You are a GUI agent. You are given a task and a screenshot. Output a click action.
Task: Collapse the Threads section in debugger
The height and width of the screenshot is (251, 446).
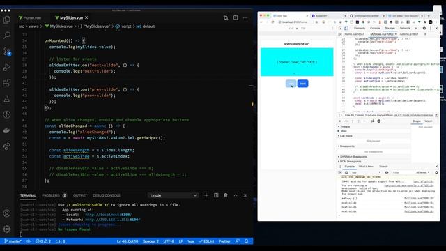click(345, 126)
